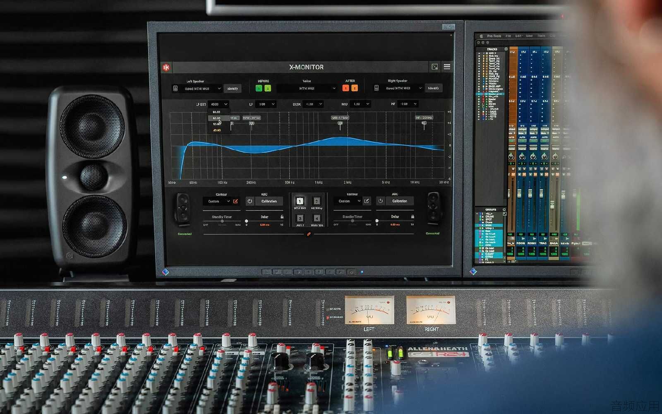The image size is (662, 414).
Task: Open the View menu in Pro Tools
Action: coord(529,36)
